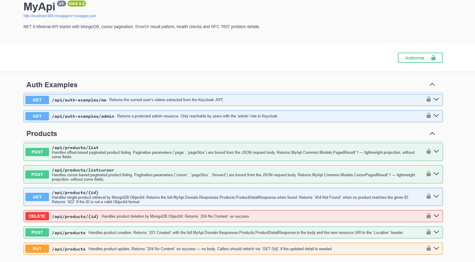This screenshot has width=475, height=262.
Task: Click 'Returns a protected admin resource' description
Action: 197,116
